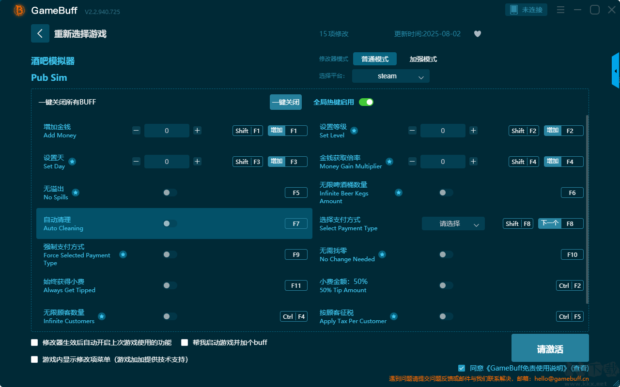Increase Set Level value with plus

point(473,131)
